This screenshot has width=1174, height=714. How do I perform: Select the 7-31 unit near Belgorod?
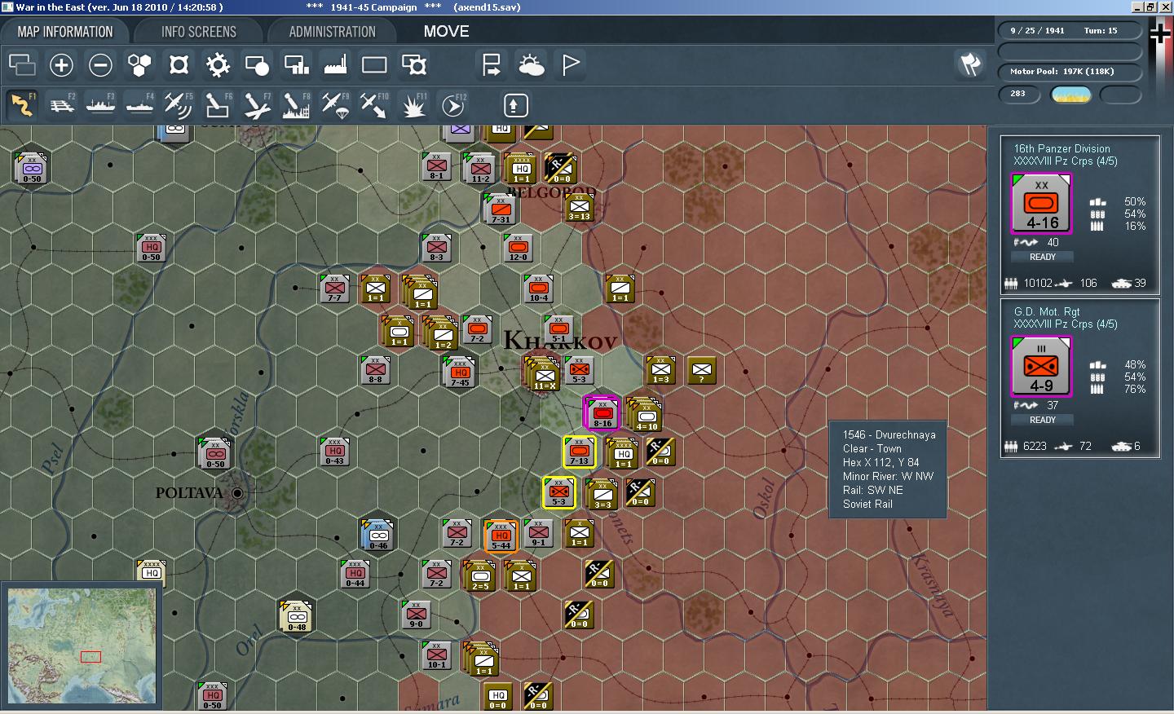pos(500,209)
